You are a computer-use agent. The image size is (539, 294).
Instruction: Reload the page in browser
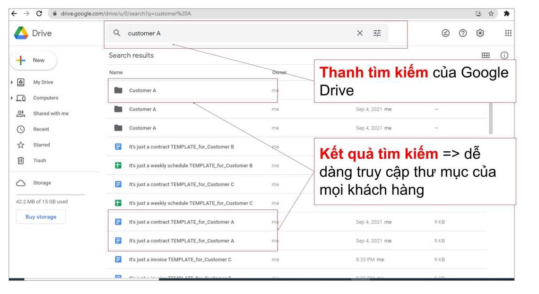click(39, 14)
